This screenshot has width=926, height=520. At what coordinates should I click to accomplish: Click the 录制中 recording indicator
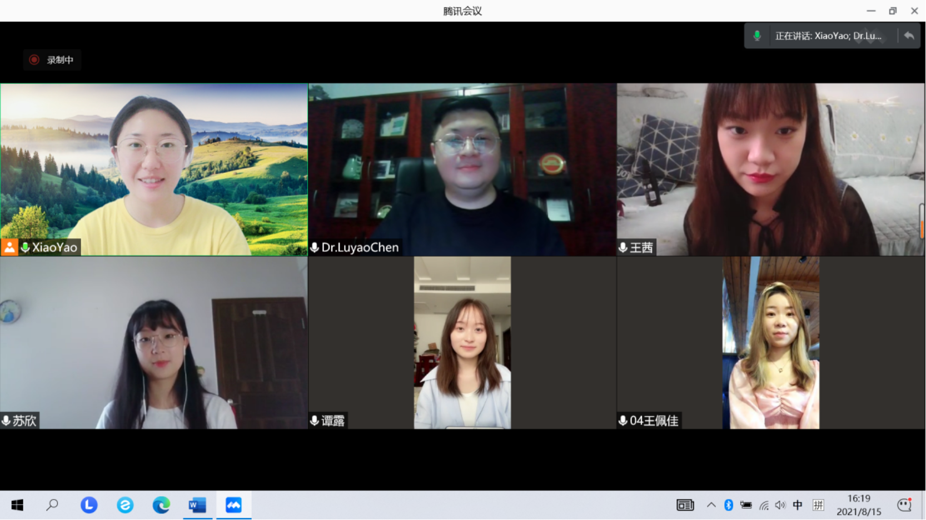pyautogui.click(x=52, y=60)
